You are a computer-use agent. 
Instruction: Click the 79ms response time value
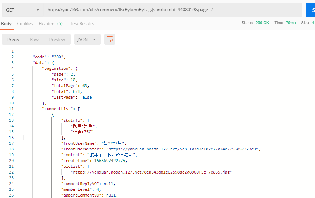[291, 23]
